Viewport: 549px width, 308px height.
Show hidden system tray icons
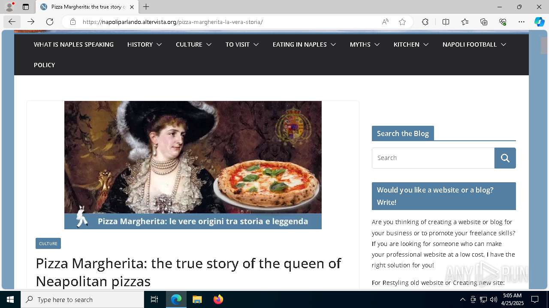tap(462, 299)
